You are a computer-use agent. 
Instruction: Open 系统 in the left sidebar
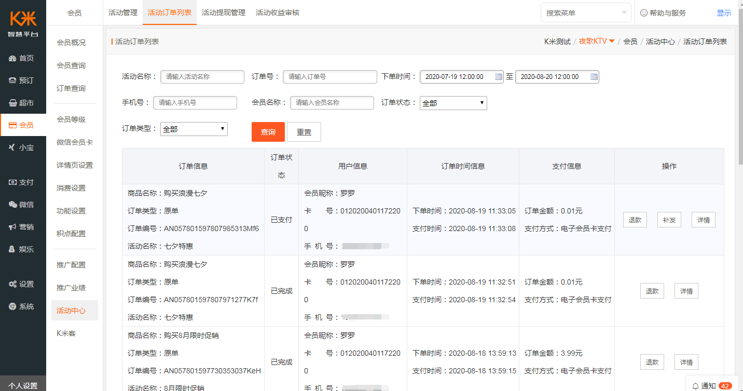tap(23, 306)
